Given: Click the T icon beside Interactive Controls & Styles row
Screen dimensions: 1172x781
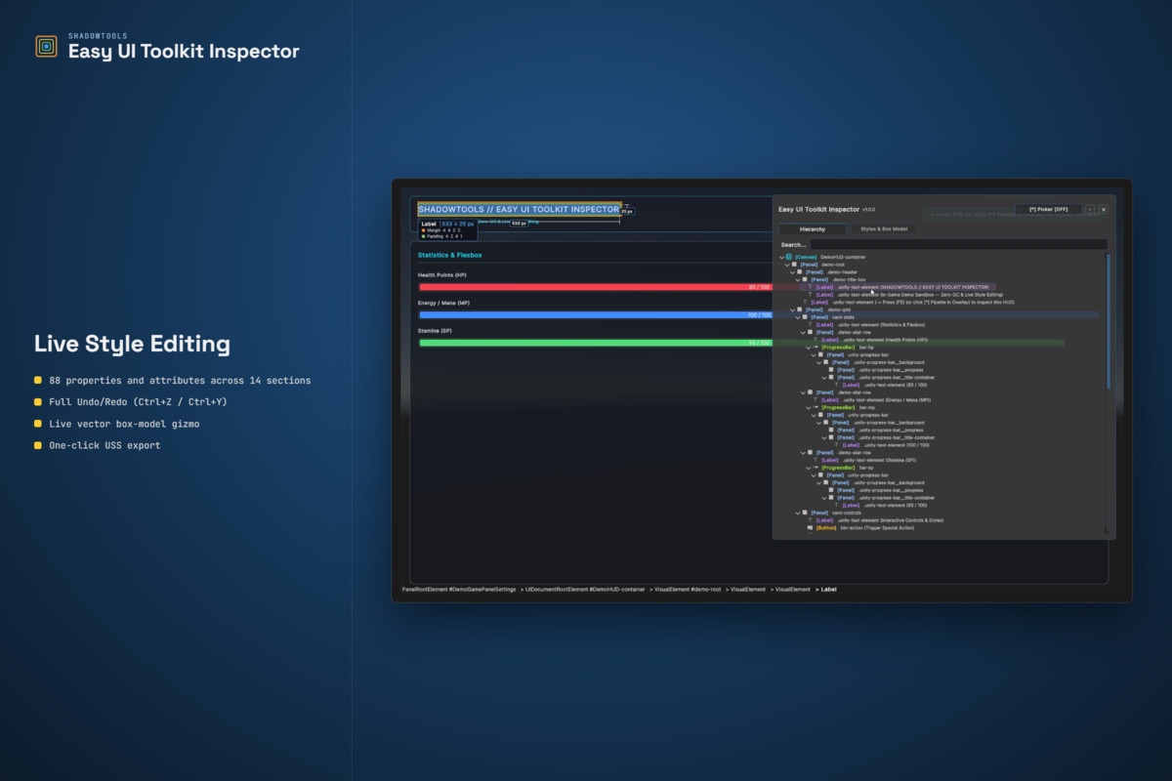Looking at the screenshot, I should coord(810,520).
